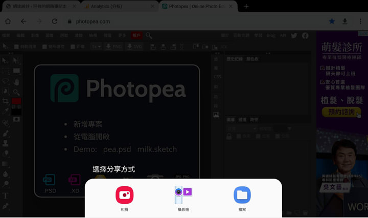
Task: Select the Pen tool
Action: coord(5,206)
